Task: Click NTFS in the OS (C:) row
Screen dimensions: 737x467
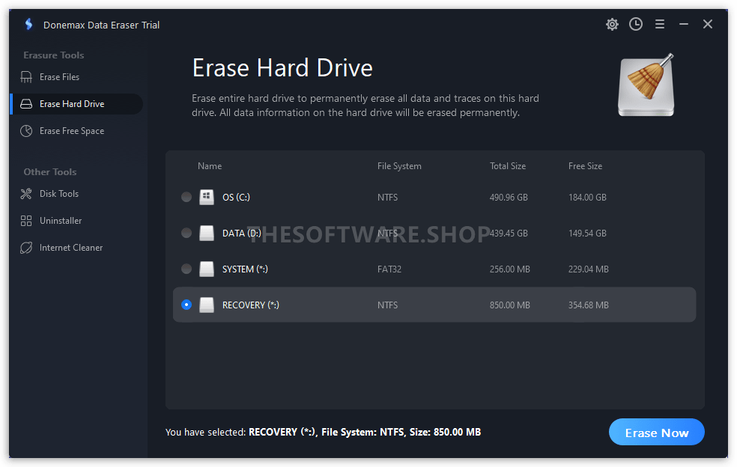Action: pos(387,198)
